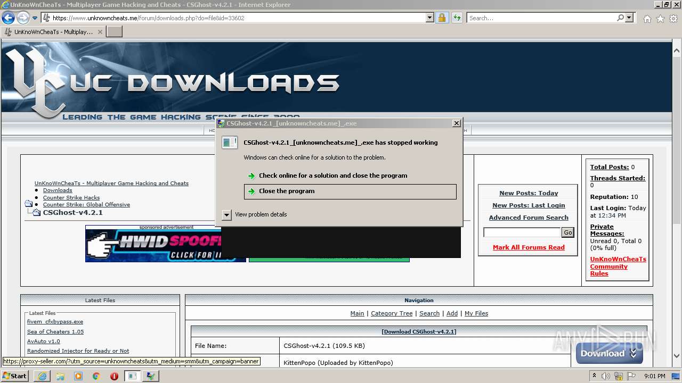Image resolution: width=682 pixels, height=383 pixels.
Task: Click the forum quick search input
Action: click(x=522, y=232)
